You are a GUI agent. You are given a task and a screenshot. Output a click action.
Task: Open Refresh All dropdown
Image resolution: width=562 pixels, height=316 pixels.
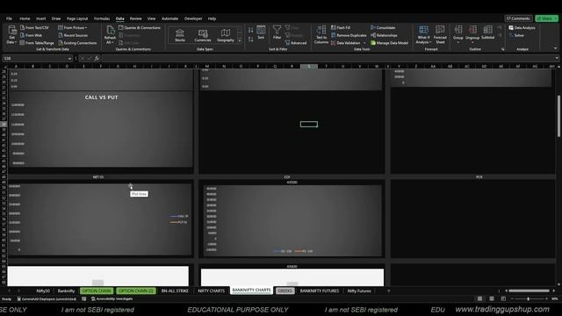pos(110,35)
